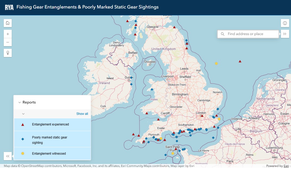This screenshot has width=291, height=169.
Task: Click the Show all link
Action: 82,114
